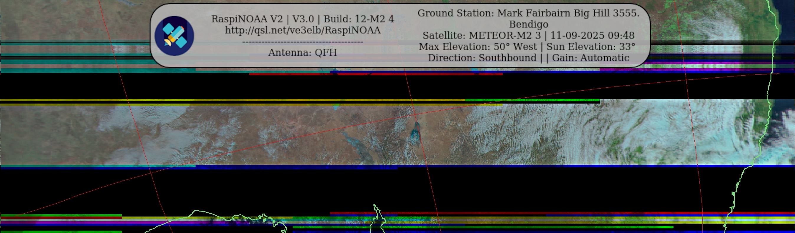
Task: Click the RaspiNOAA V2 build version text
Action: pos(302,19)
